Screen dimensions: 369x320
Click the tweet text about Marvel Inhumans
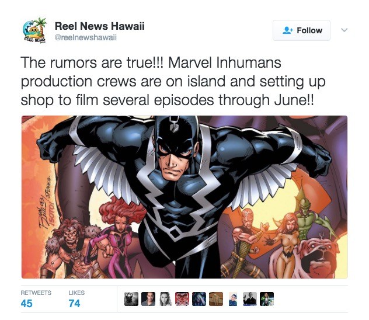pos(173,81)
